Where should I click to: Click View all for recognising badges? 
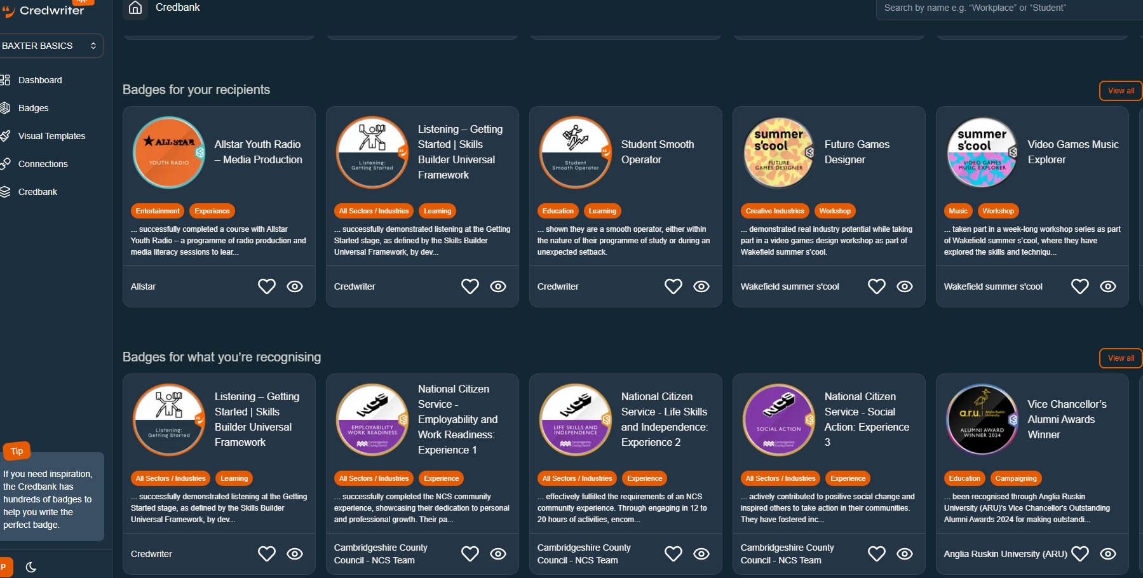pos(1119,358)
